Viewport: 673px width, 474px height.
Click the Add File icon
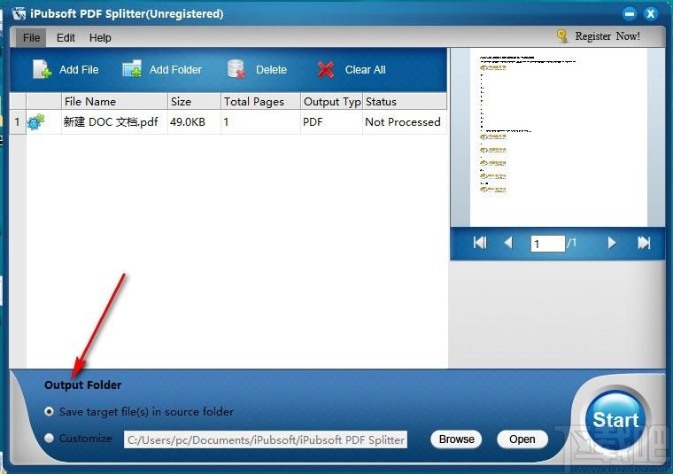point(42,69)
